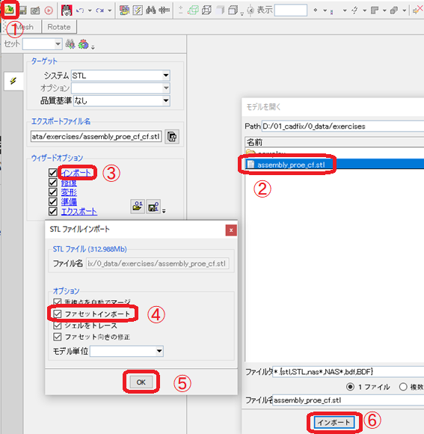Screen dimensions: 424x434
Task: Switch to the Rotate tab
Action: click(59, 27)
